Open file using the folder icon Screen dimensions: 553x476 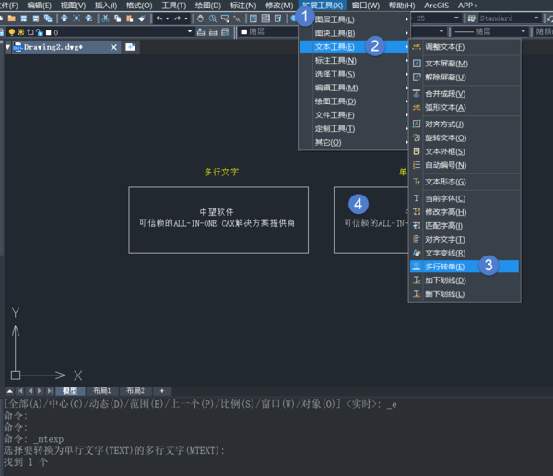[x=12, y=18]
